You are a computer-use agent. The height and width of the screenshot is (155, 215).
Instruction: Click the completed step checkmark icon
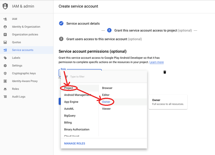[x=61, y=23]
